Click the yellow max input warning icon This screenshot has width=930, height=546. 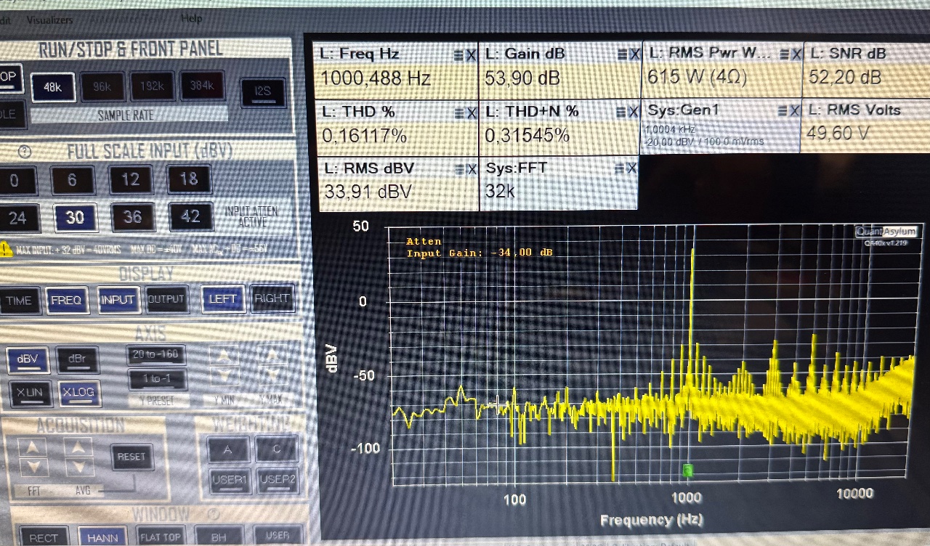pyautogui.click(x=7, y=250)
